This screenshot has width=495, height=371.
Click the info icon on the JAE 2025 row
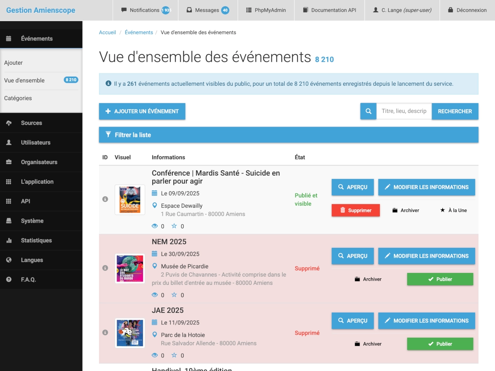[x=105, y=332]
